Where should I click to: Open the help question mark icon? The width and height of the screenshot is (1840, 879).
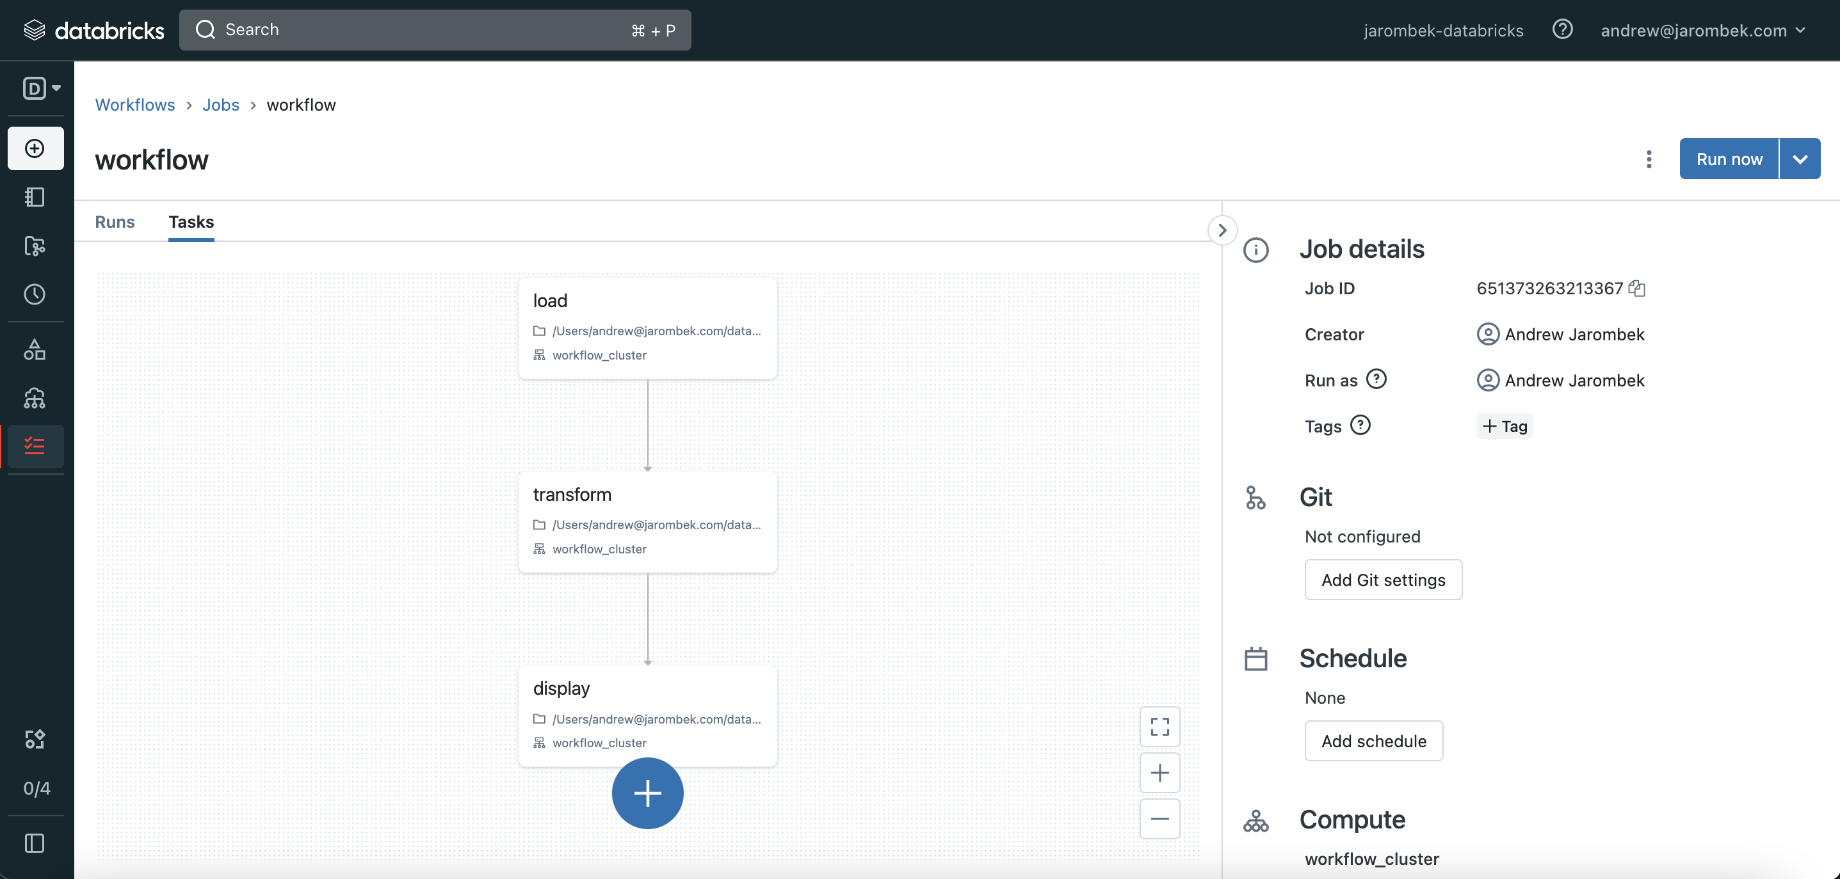(x=1562, y=30)
